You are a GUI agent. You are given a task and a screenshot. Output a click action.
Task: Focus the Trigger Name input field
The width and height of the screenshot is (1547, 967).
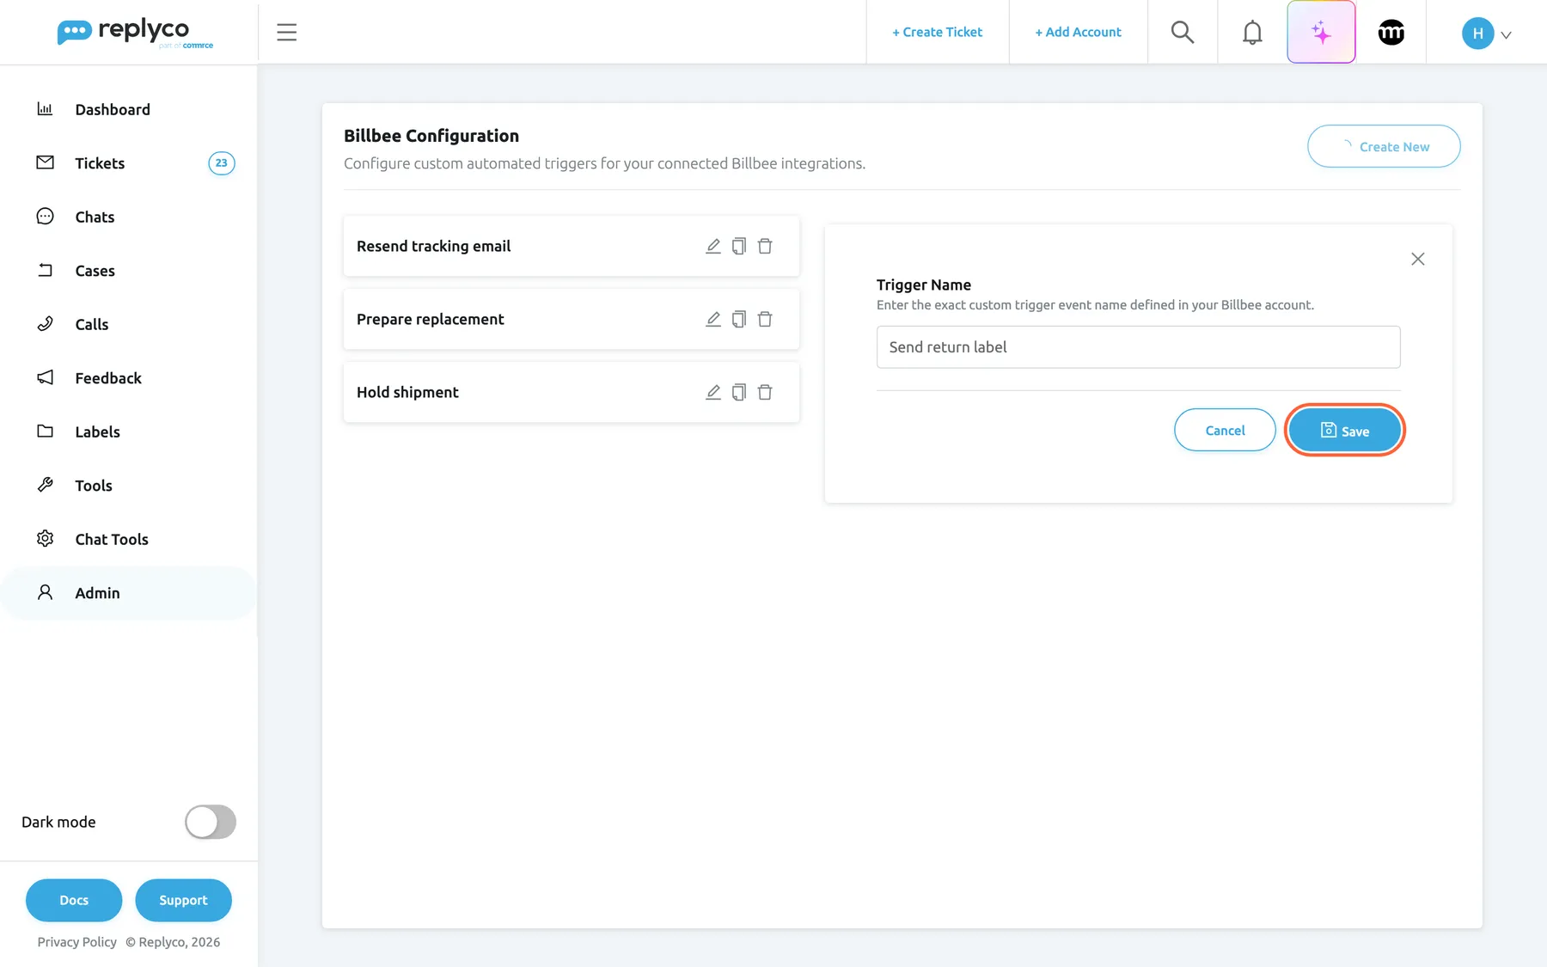[x=1138, y=347]
